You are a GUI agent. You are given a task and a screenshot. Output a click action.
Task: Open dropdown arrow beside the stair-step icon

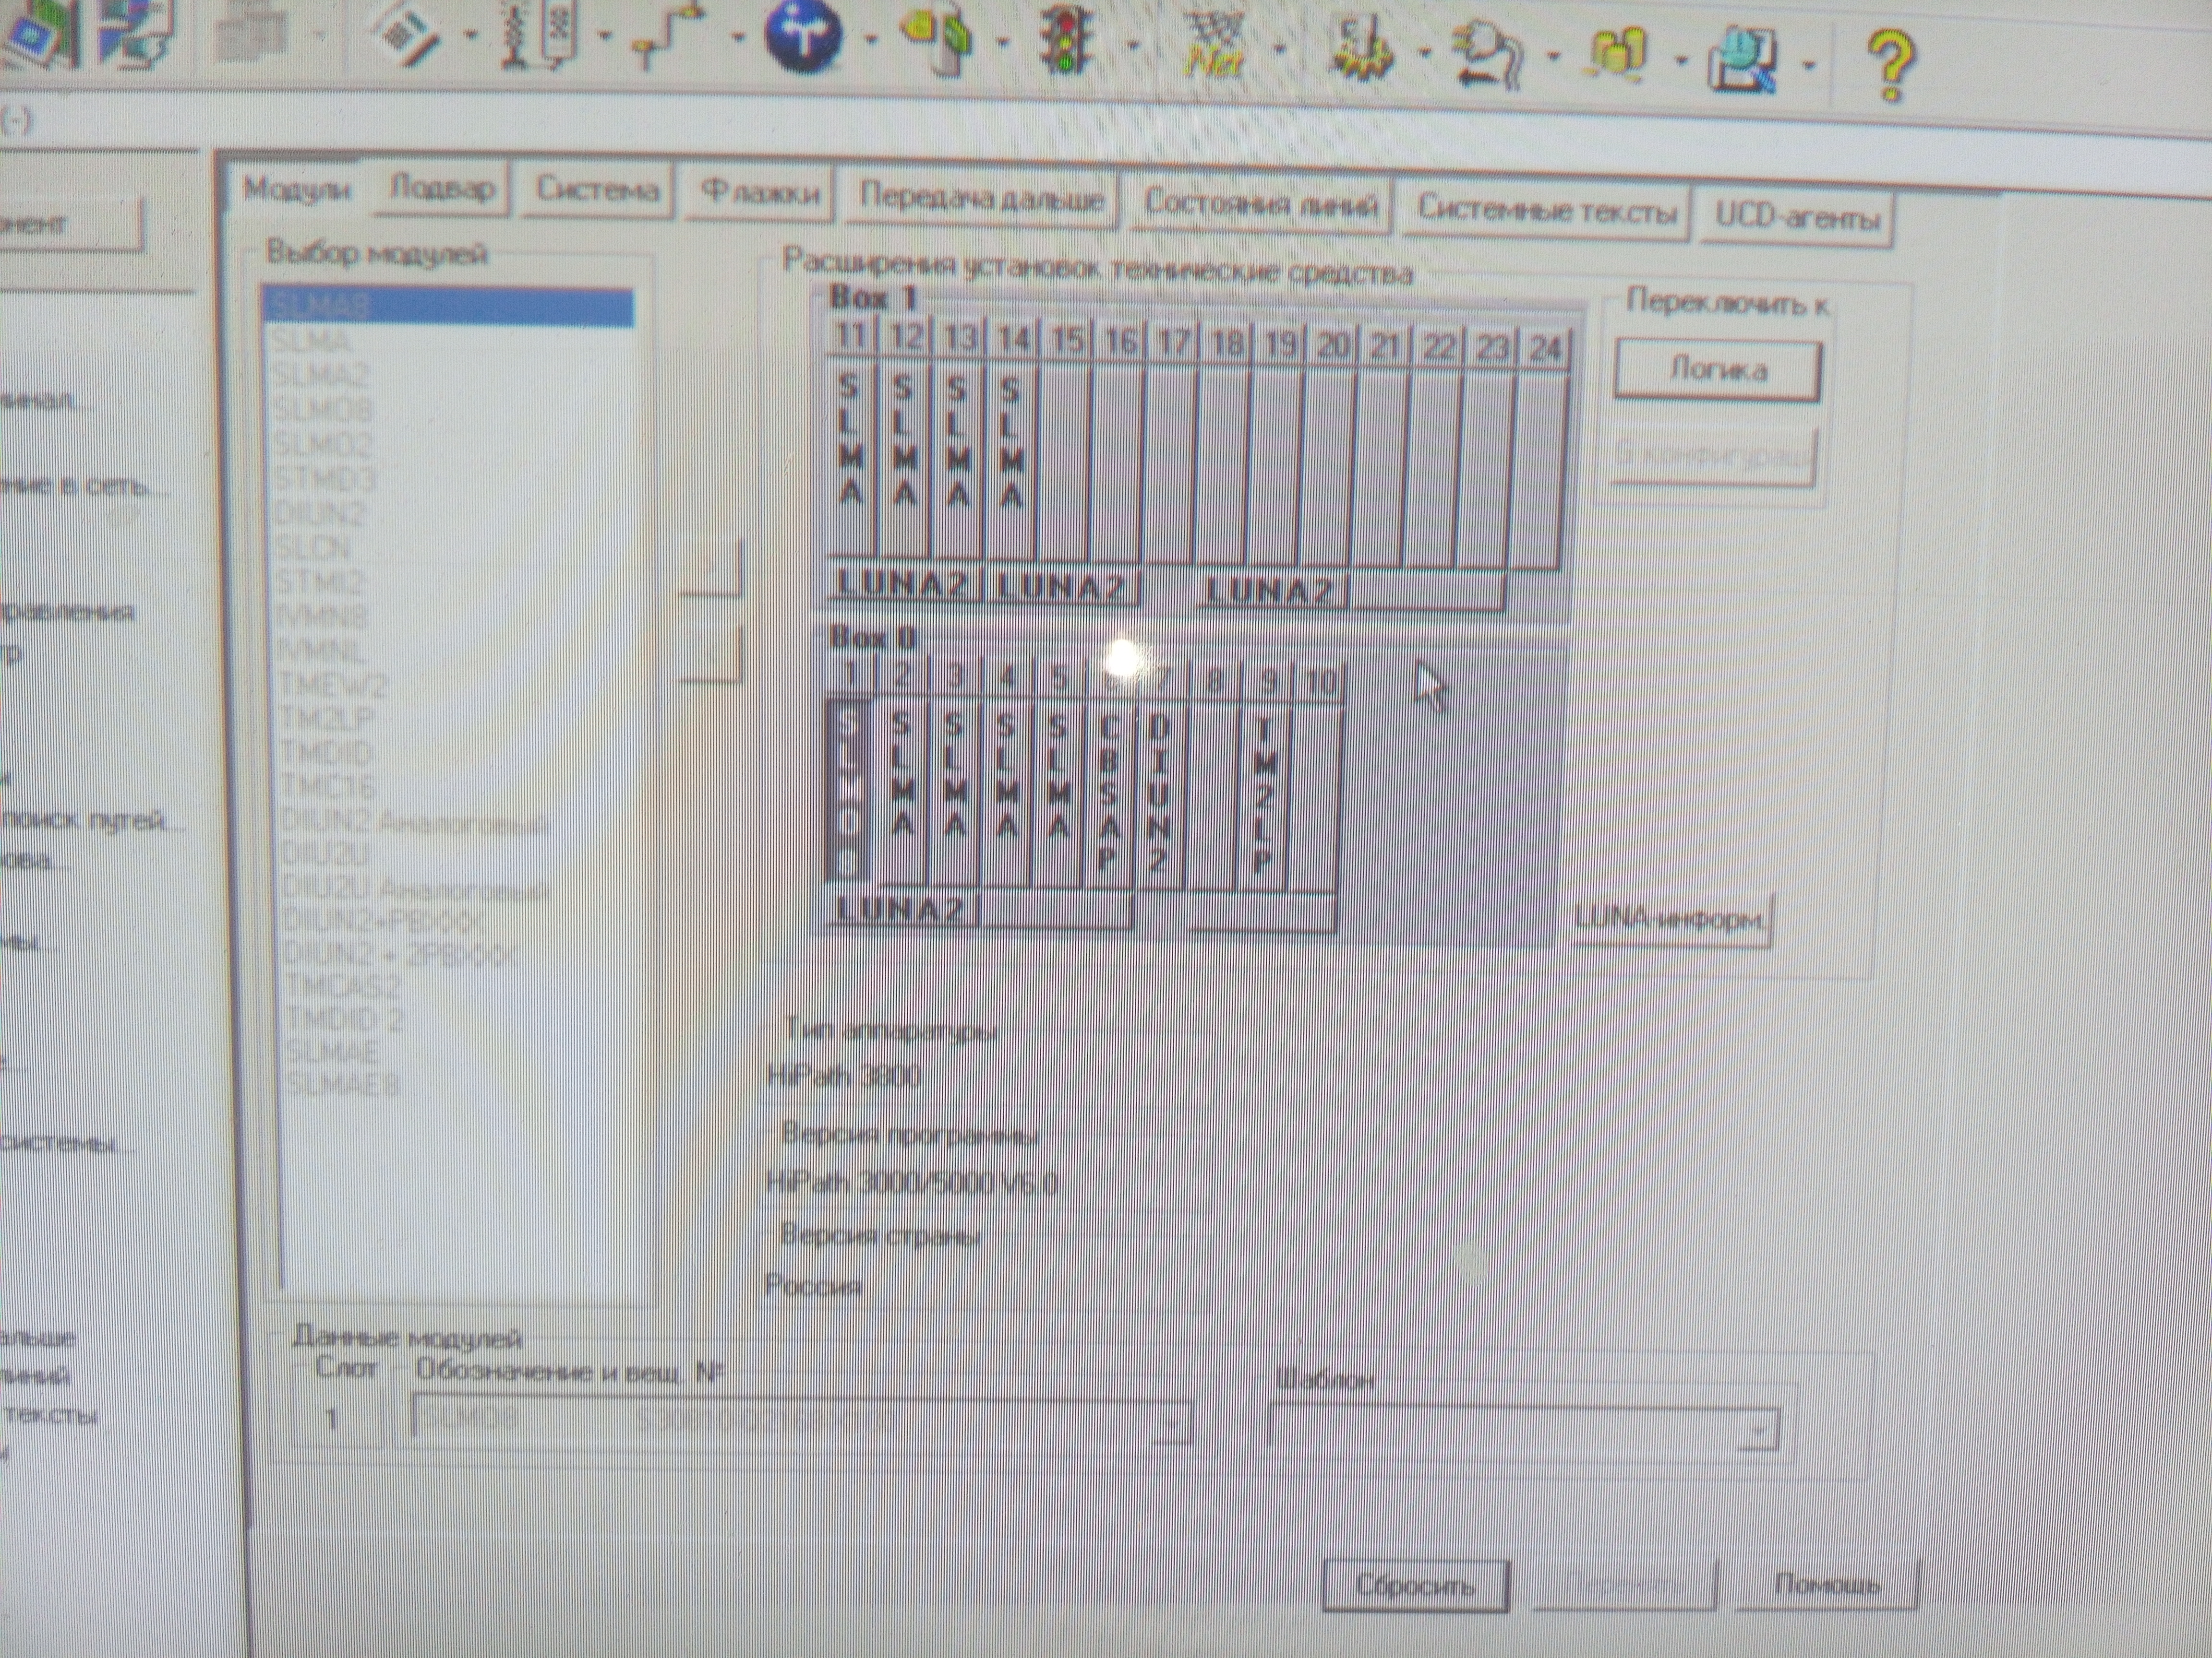click(738, 38)
